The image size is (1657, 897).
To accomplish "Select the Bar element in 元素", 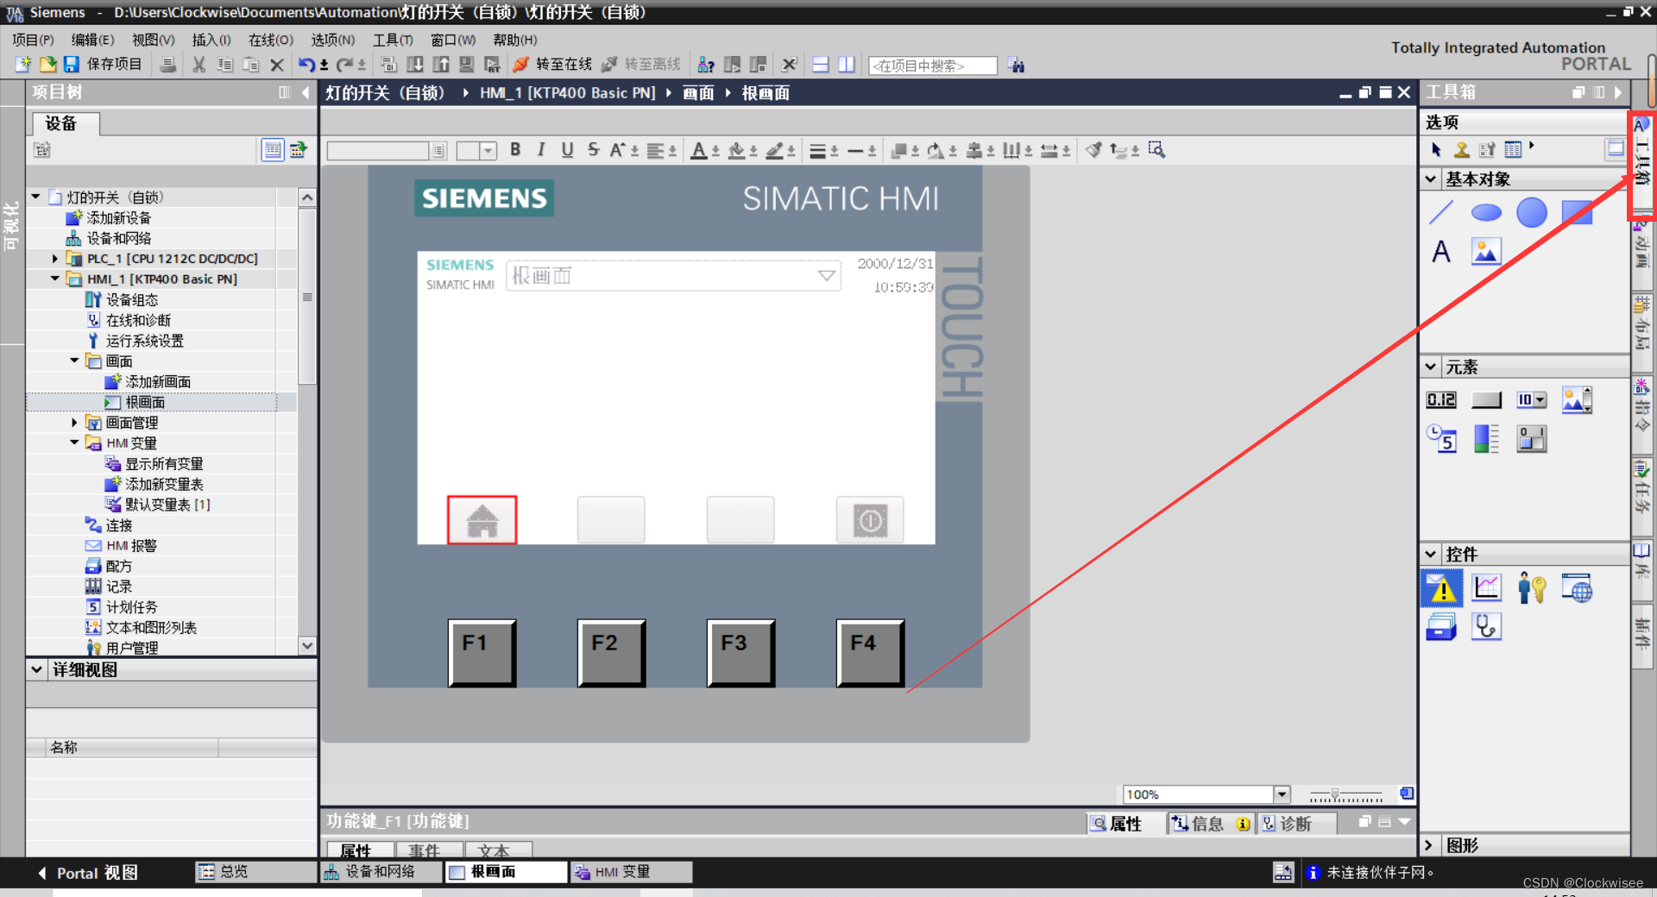I will 1486,439.
